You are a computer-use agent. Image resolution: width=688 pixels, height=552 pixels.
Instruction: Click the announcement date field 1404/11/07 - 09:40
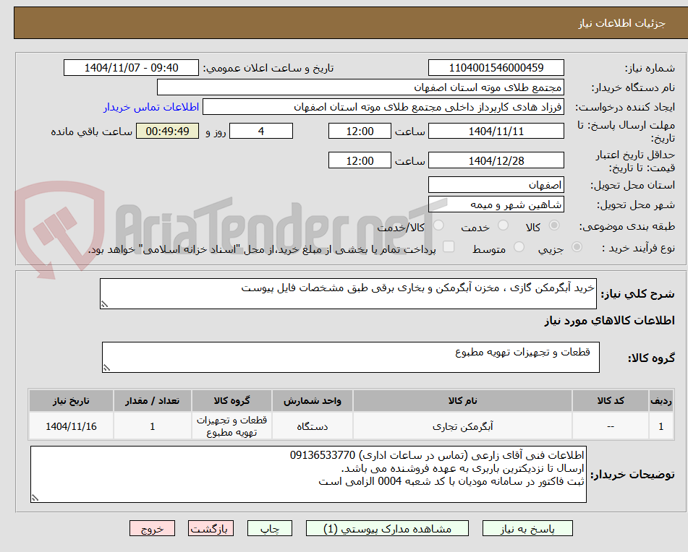point(131,68)
